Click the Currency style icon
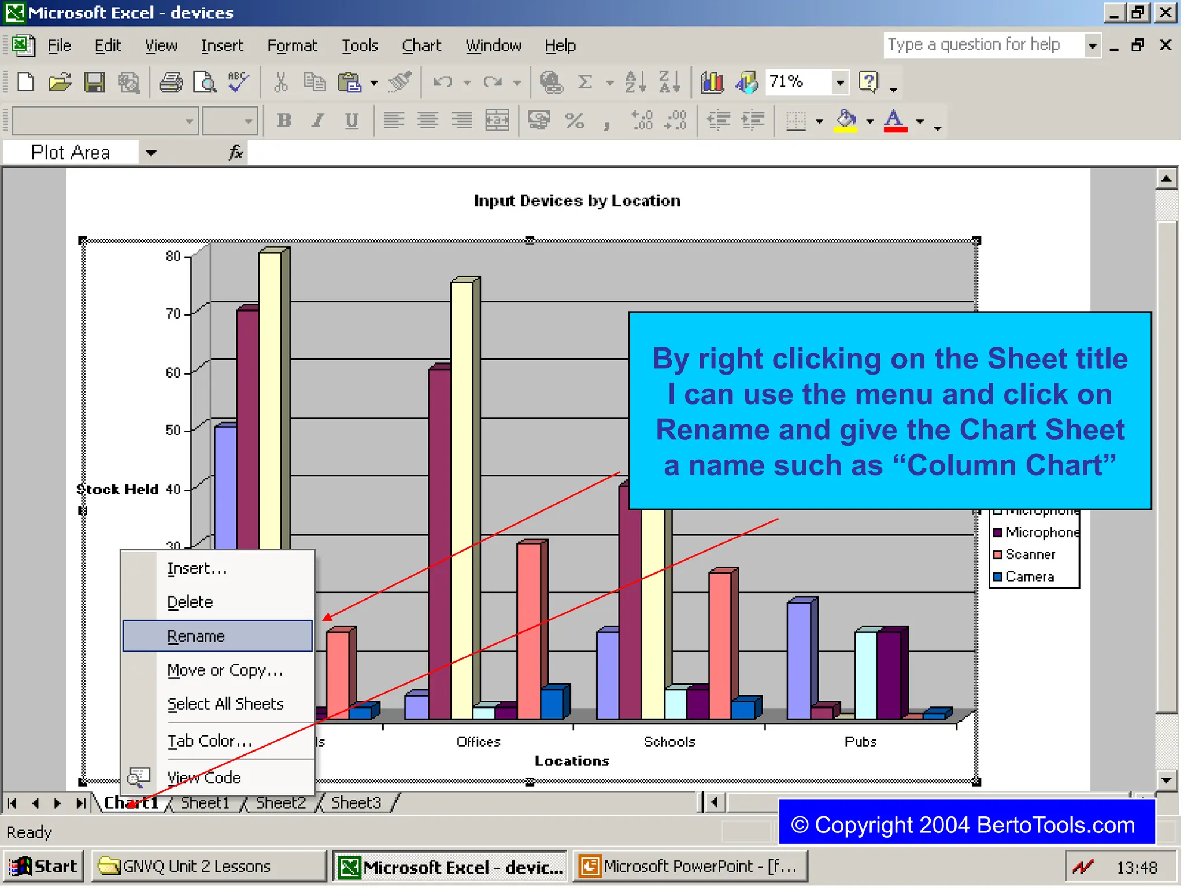The width and height of the screenshot is (1184, 888). click(539, 121)
